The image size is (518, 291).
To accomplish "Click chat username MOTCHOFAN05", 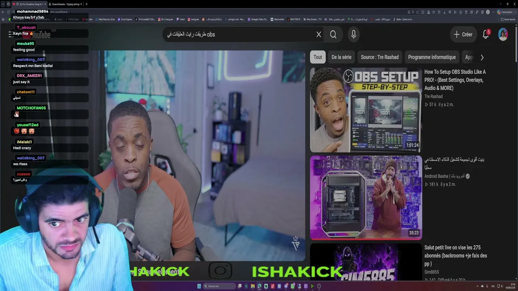I will [31, 108].
